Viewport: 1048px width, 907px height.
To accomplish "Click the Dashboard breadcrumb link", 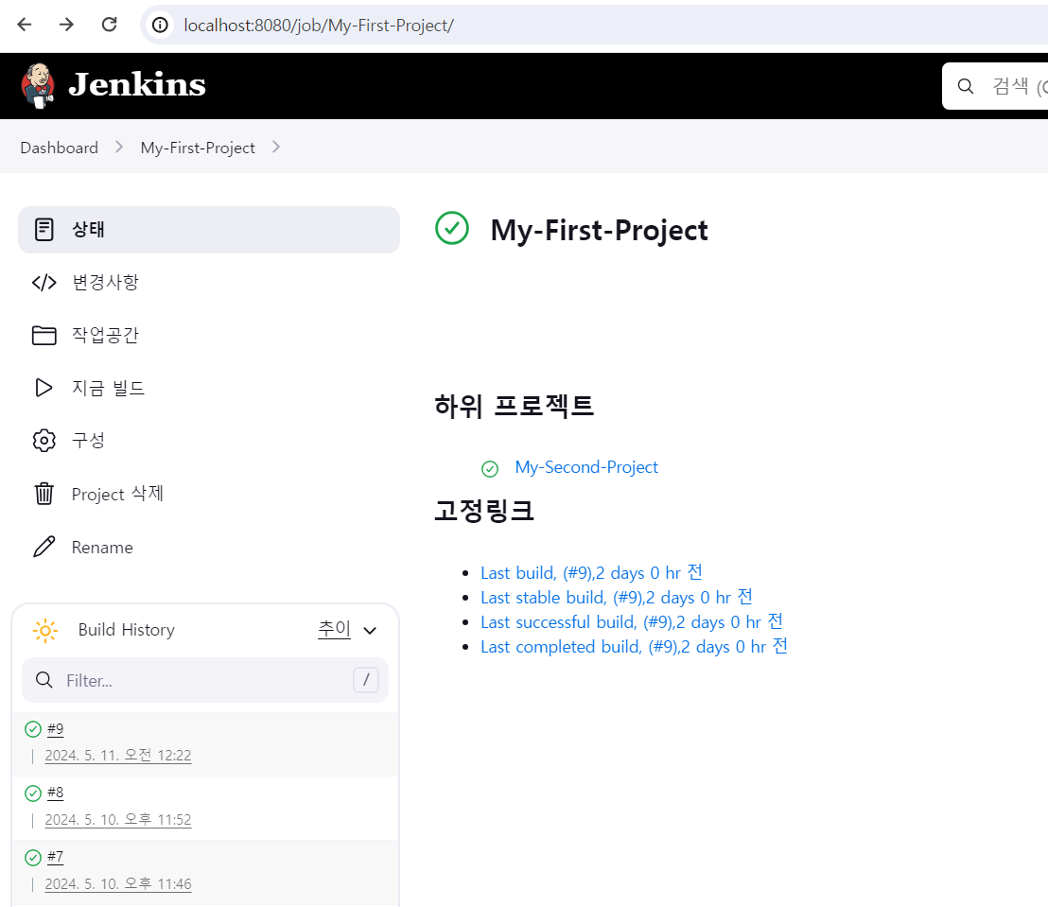I will click(x=59, y=148).
